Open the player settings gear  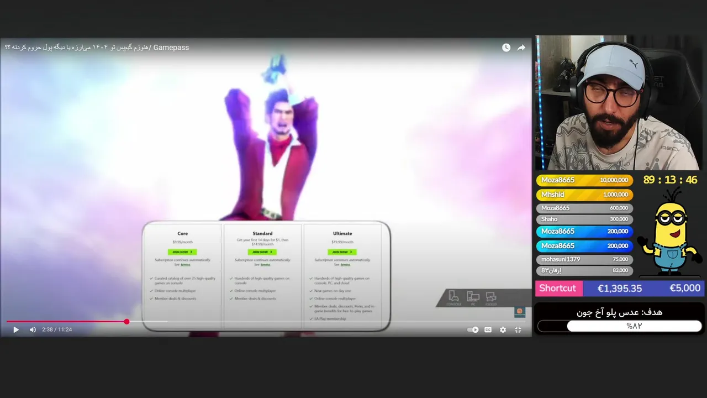(x=503, y=329)
